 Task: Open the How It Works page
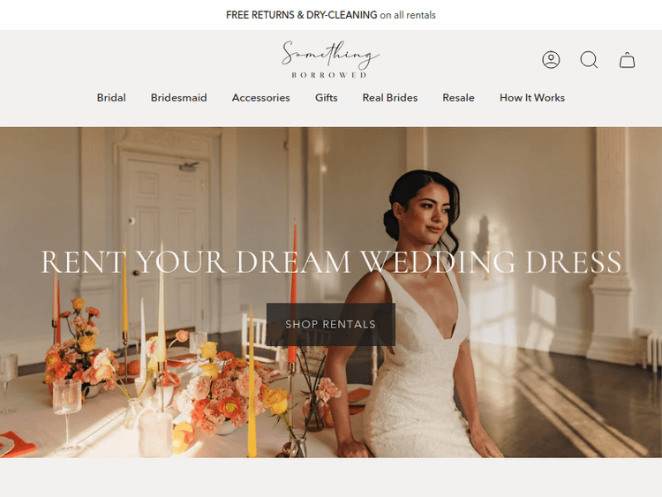(x=531, y=98)
